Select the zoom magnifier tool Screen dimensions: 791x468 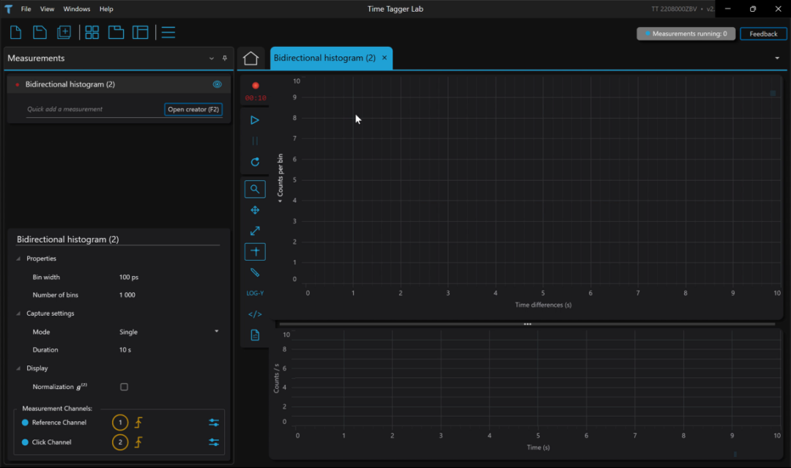pyautogui.click(x=255, y=189)
